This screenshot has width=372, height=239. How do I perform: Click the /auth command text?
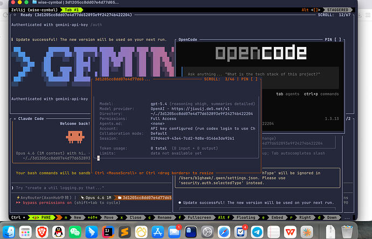(96, 25)
